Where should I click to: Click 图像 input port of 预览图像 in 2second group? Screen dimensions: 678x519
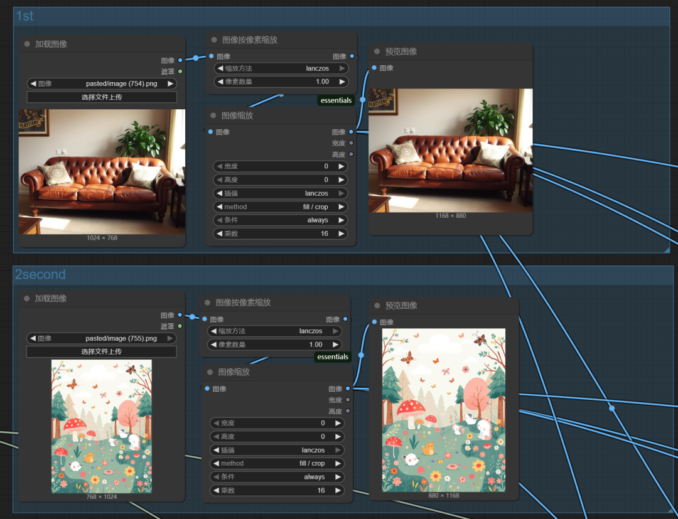pos(374,322)
